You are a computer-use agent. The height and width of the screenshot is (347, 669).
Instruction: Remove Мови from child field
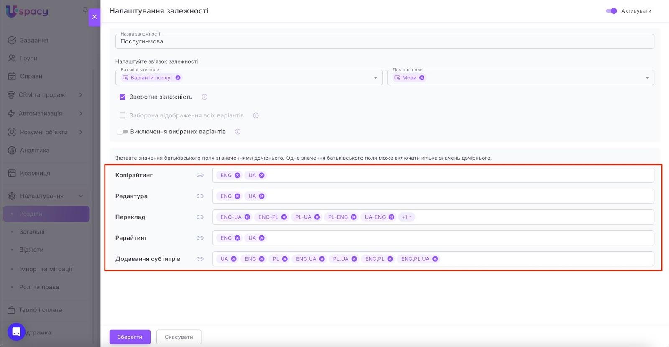pos(422,78)
